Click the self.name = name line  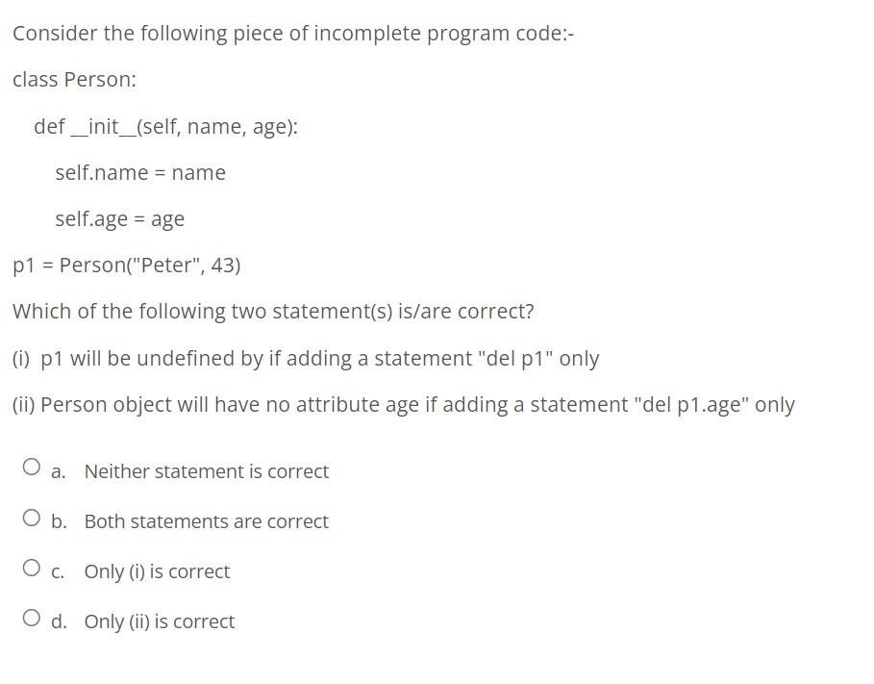click(140, 173)
